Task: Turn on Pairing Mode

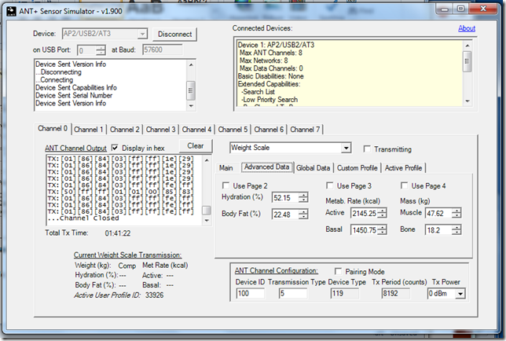Action: tap(339, 270)
